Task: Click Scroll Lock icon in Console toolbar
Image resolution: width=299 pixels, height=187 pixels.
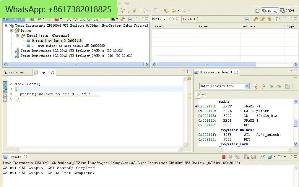Action: click(253, 157)
